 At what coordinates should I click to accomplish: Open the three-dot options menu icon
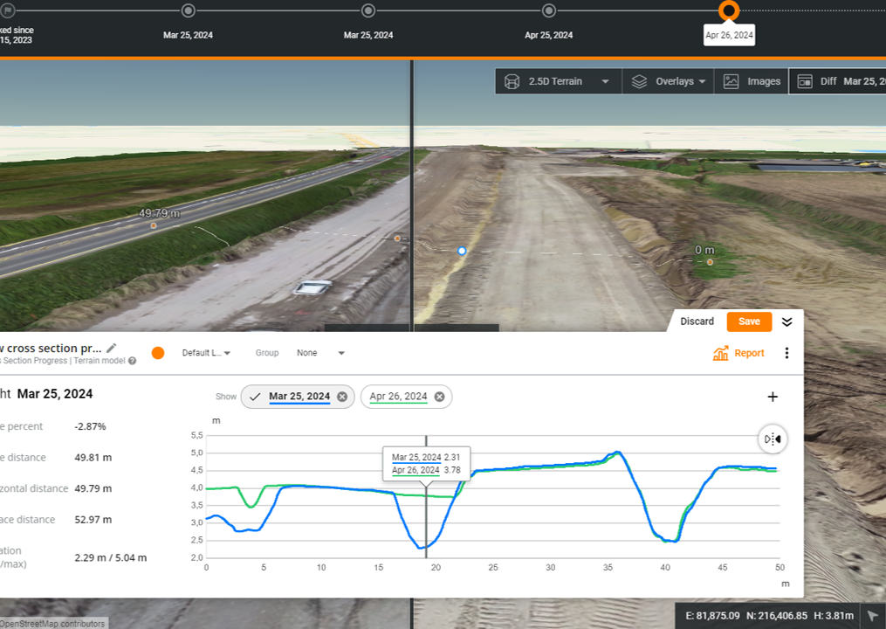788,353
